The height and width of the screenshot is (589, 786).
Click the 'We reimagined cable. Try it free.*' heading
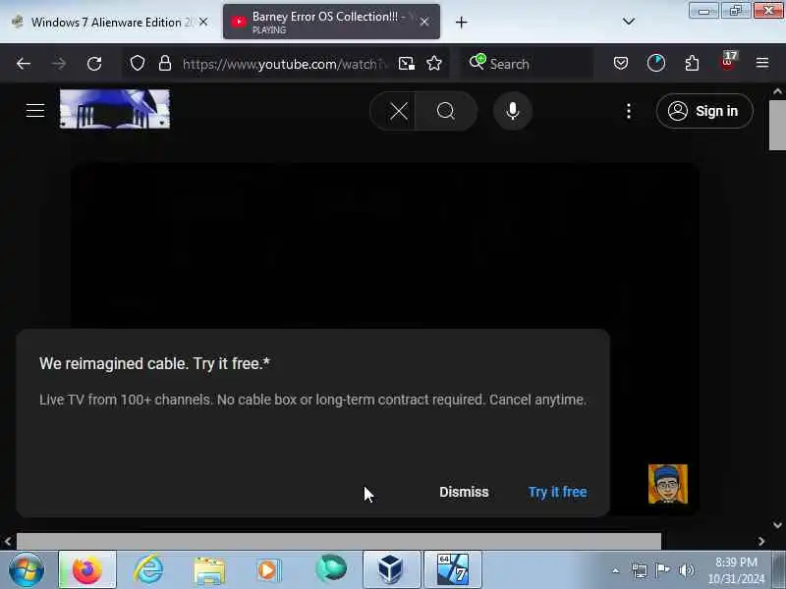click(155, 363)
